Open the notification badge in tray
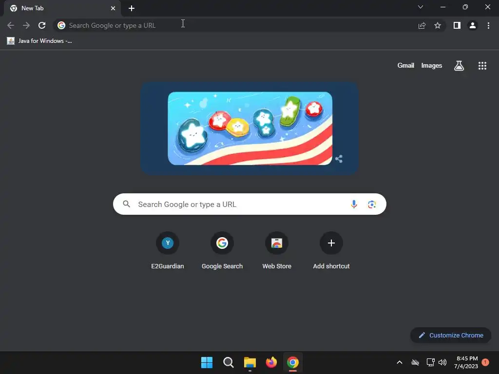The height and width of the screenshot is (374, 499). tap(485, 362)
